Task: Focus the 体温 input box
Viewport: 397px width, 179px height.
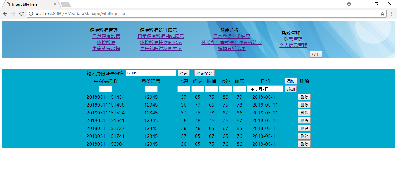Action: (x=184, y=89)
